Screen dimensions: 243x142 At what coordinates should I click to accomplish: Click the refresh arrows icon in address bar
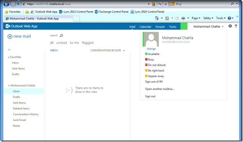pos(160,4)
